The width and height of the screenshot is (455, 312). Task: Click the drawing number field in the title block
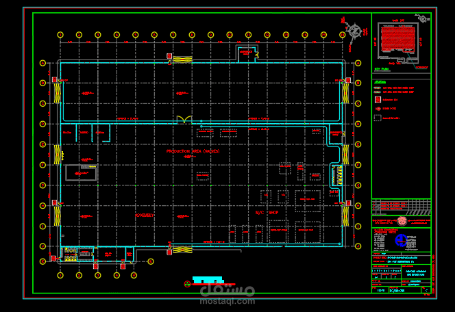pyautogui.click(x=405, y=290)
